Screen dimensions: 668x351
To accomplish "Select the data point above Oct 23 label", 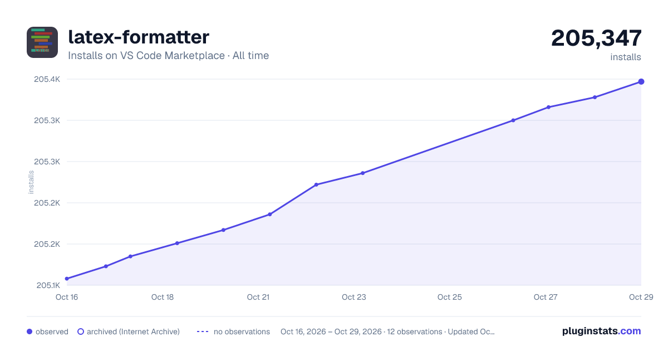I will [362, 173].
